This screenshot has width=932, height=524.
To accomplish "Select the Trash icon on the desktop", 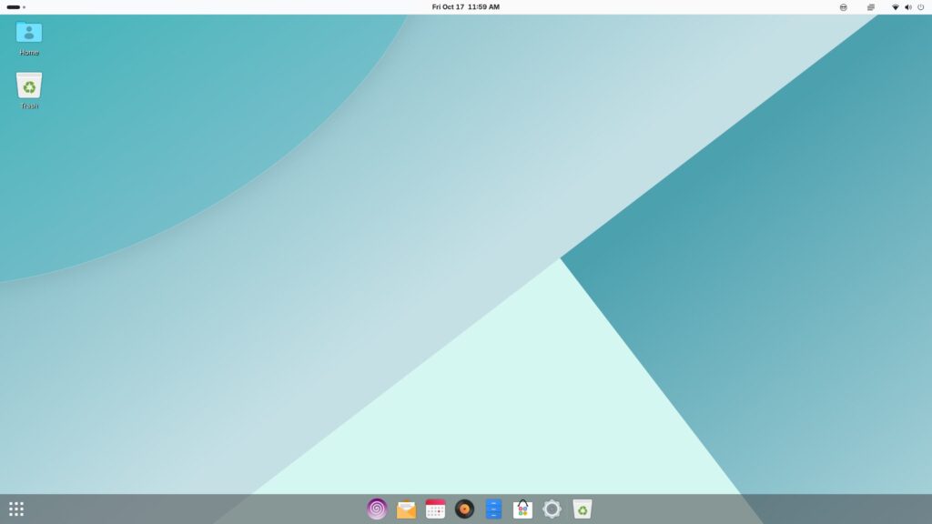I will (29, 86).
